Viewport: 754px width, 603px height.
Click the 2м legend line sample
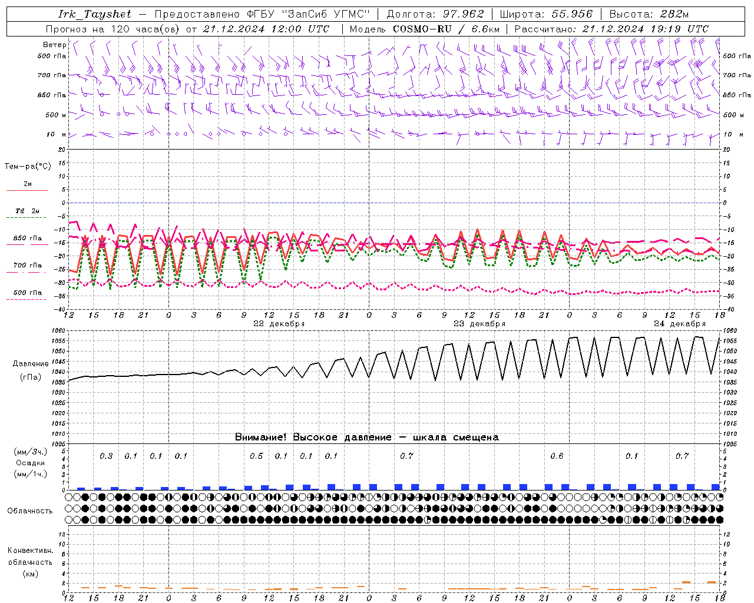click(27, 190)
